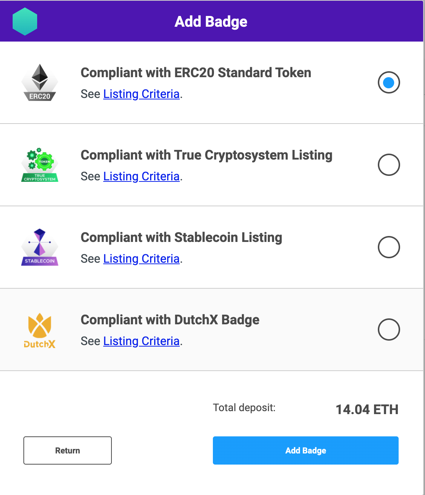Viewport: 425px width, 495px height.
Task: Click the 14.04 ETH total deposit amount
Action: [x=367, y=410]
